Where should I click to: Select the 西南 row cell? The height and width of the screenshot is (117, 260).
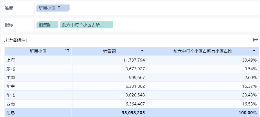(11, 104)
